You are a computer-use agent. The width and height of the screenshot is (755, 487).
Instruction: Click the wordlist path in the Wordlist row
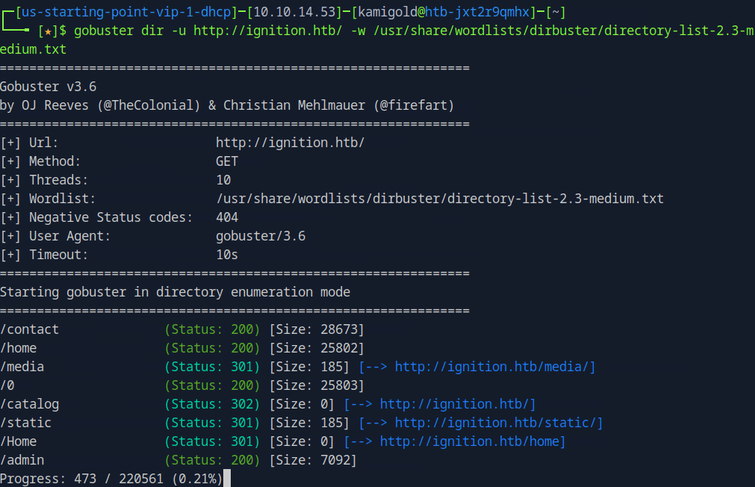[x=439, y=199]
